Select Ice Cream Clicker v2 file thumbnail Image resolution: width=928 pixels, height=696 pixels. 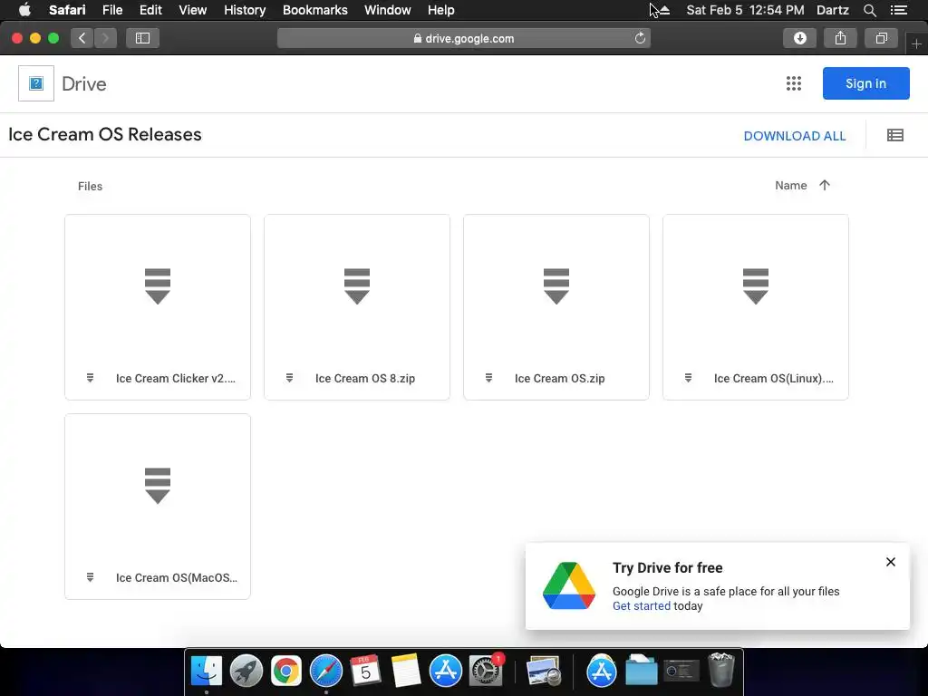pyautogui.click(x=158, y=286)
